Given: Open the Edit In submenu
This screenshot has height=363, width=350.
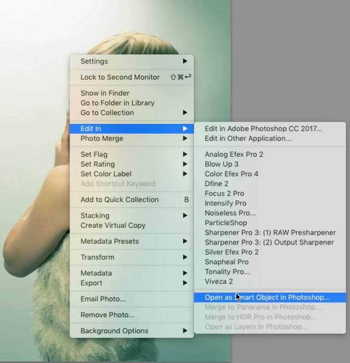Looking at the screenshot, I should [131, 129].
